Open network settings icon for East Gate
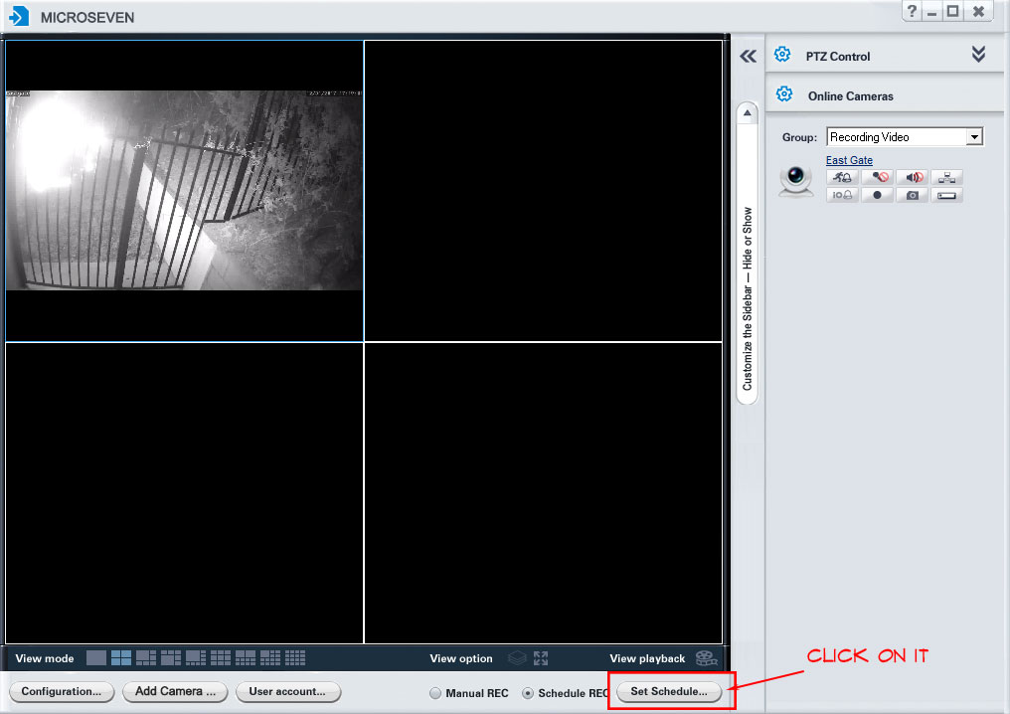The width and height of the screenshot is (1010, 714). pos(946,177)
